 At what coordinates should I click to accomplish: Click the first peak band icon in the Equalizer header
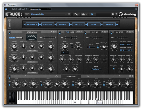(x=57, y=76)
